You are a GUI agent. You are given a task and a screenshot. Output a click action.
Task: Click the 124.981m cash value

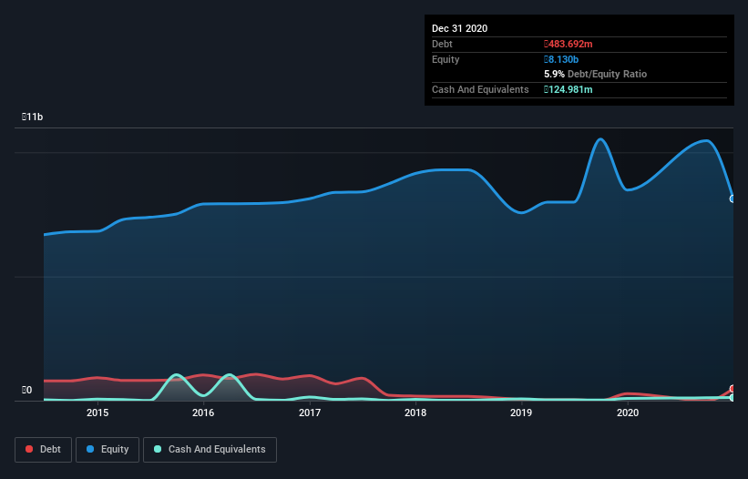tap(569, 89)
